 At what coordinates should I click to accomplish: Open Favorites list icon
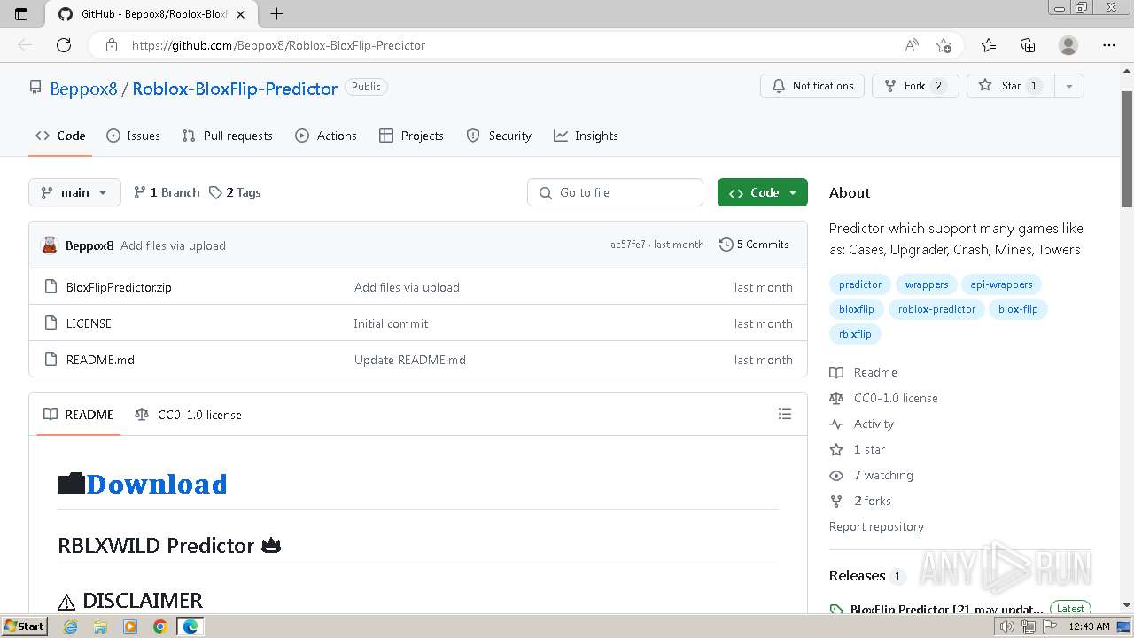tap(989, 45)
